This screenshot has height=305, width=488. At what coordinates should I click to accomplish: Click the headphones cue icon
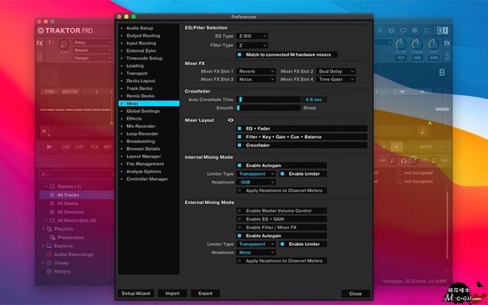[404, 160]
